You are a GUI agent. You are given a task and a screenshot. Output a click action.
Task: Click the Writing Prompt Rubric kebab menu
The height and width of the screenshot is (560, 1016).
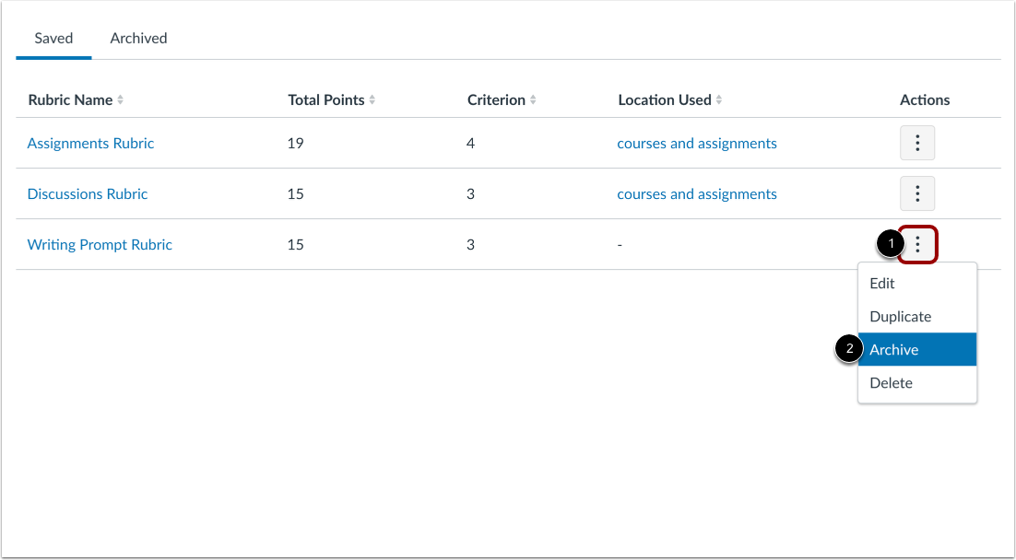[916, 244]
